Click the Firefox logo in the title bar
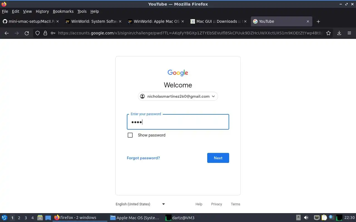 4,4
